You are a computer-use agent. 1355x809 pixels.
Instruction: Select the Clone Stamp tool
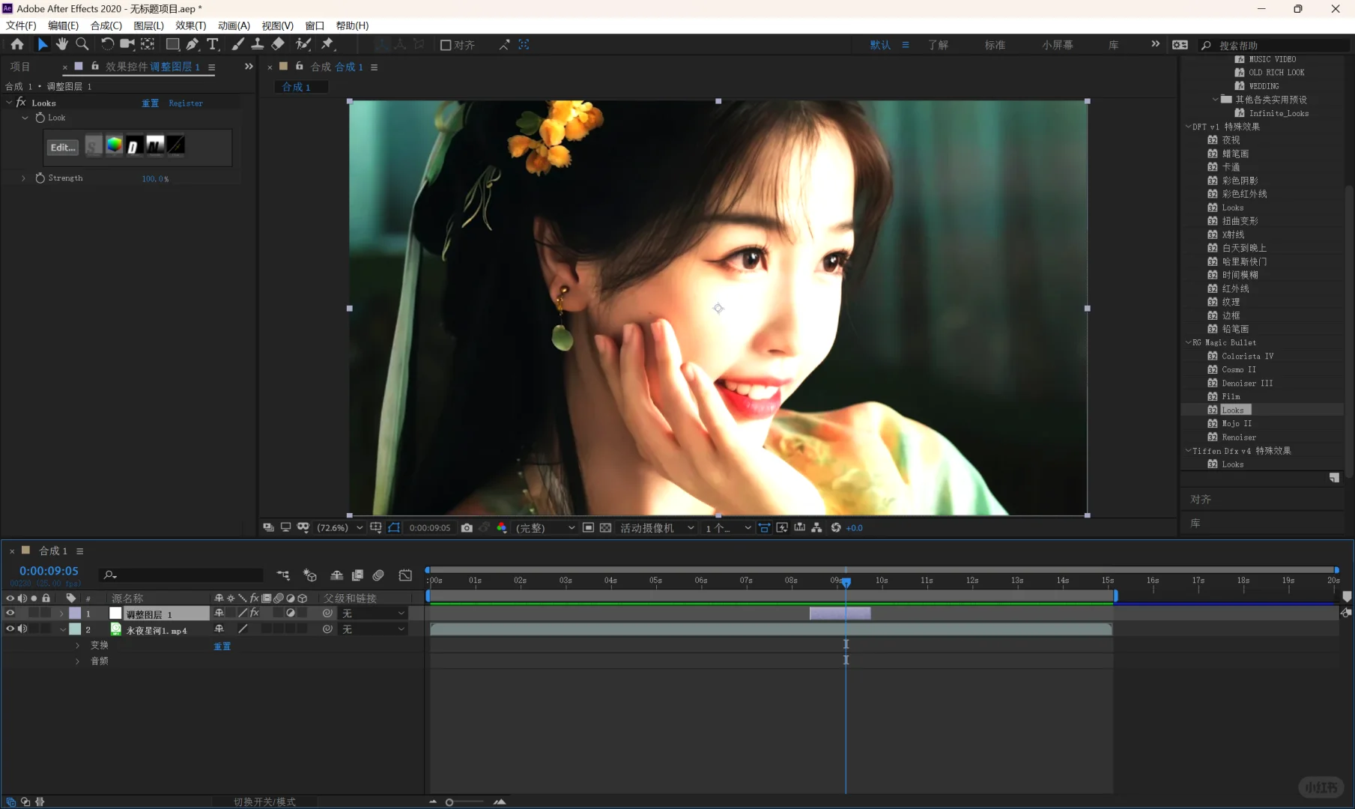coord(257,45)
